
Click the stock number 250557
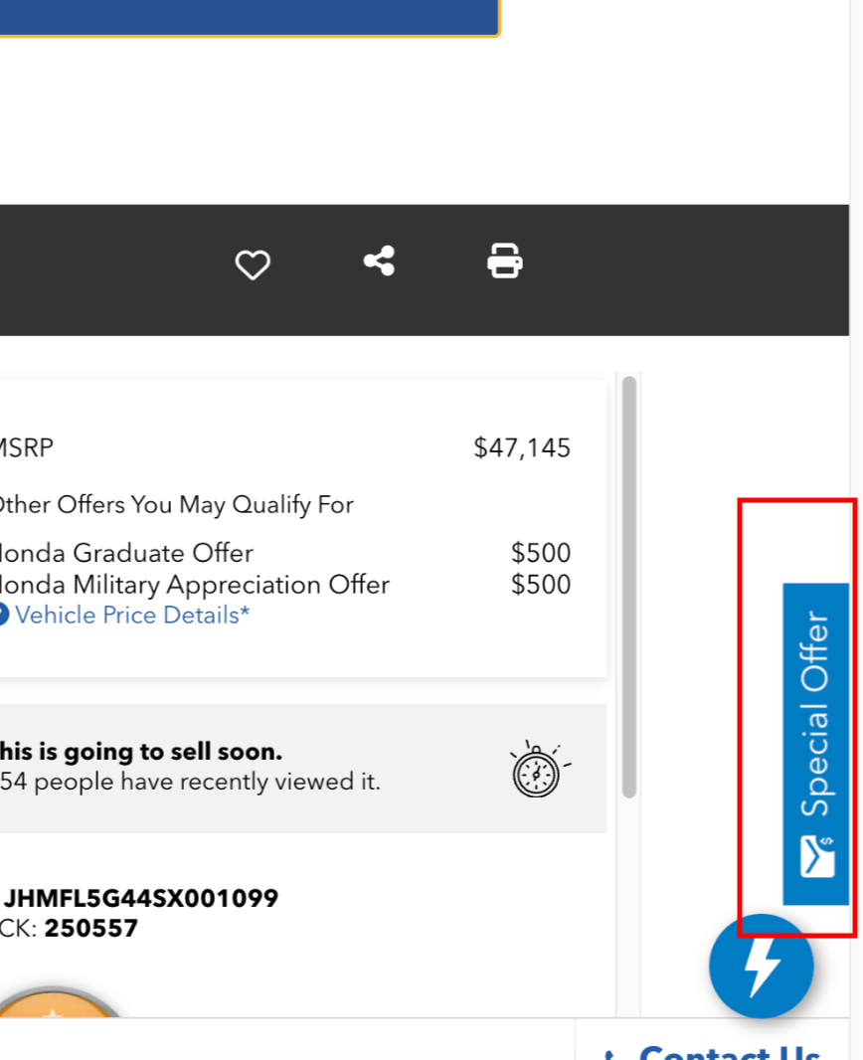coord(91,929)
